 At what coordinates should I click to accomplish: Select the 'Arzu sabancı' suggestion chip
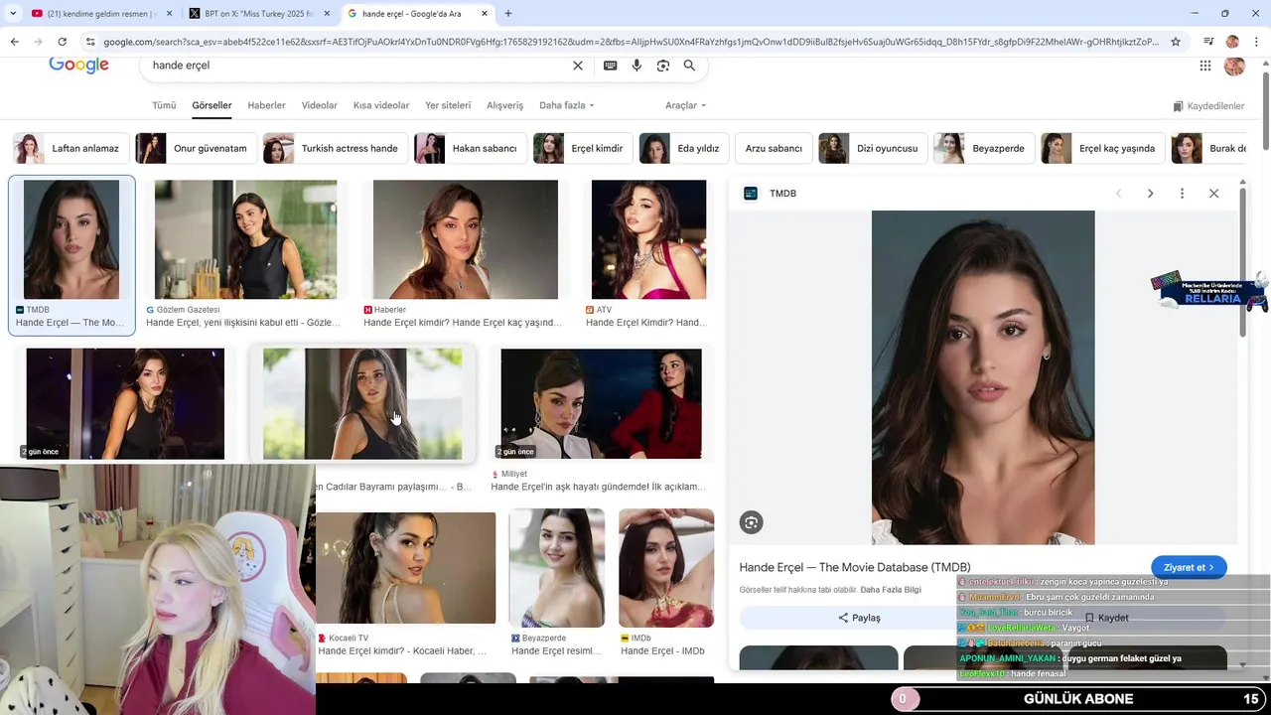point(774,148)
